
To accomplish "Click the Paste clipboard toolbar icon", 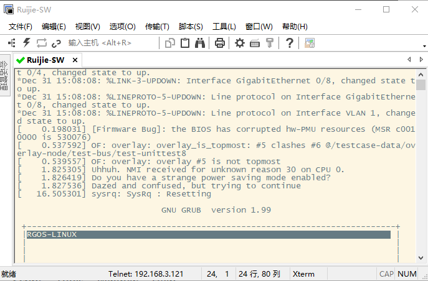I will tap(185, 43).
